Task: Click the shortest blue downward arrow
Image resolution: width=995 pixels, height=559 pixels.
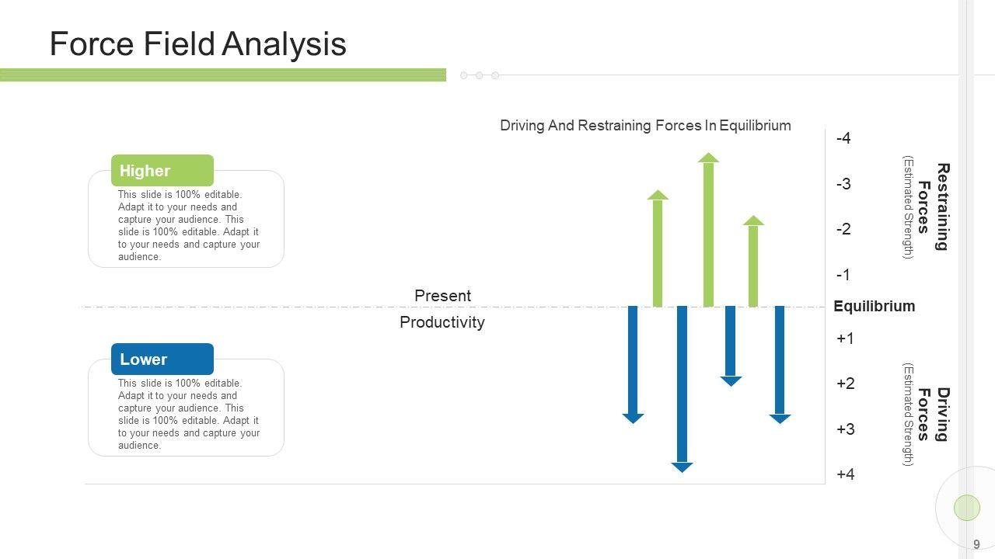Action: (x=731, y=343)
